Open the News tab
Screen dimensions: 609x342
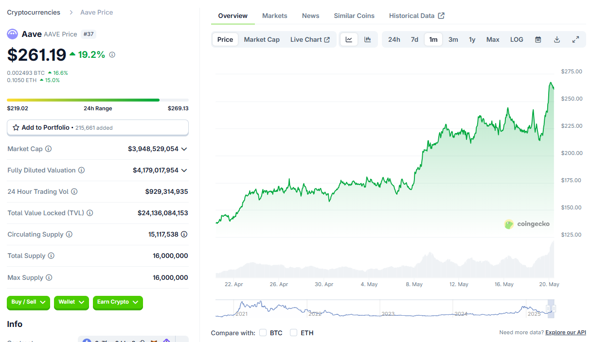tap(310, 16)
